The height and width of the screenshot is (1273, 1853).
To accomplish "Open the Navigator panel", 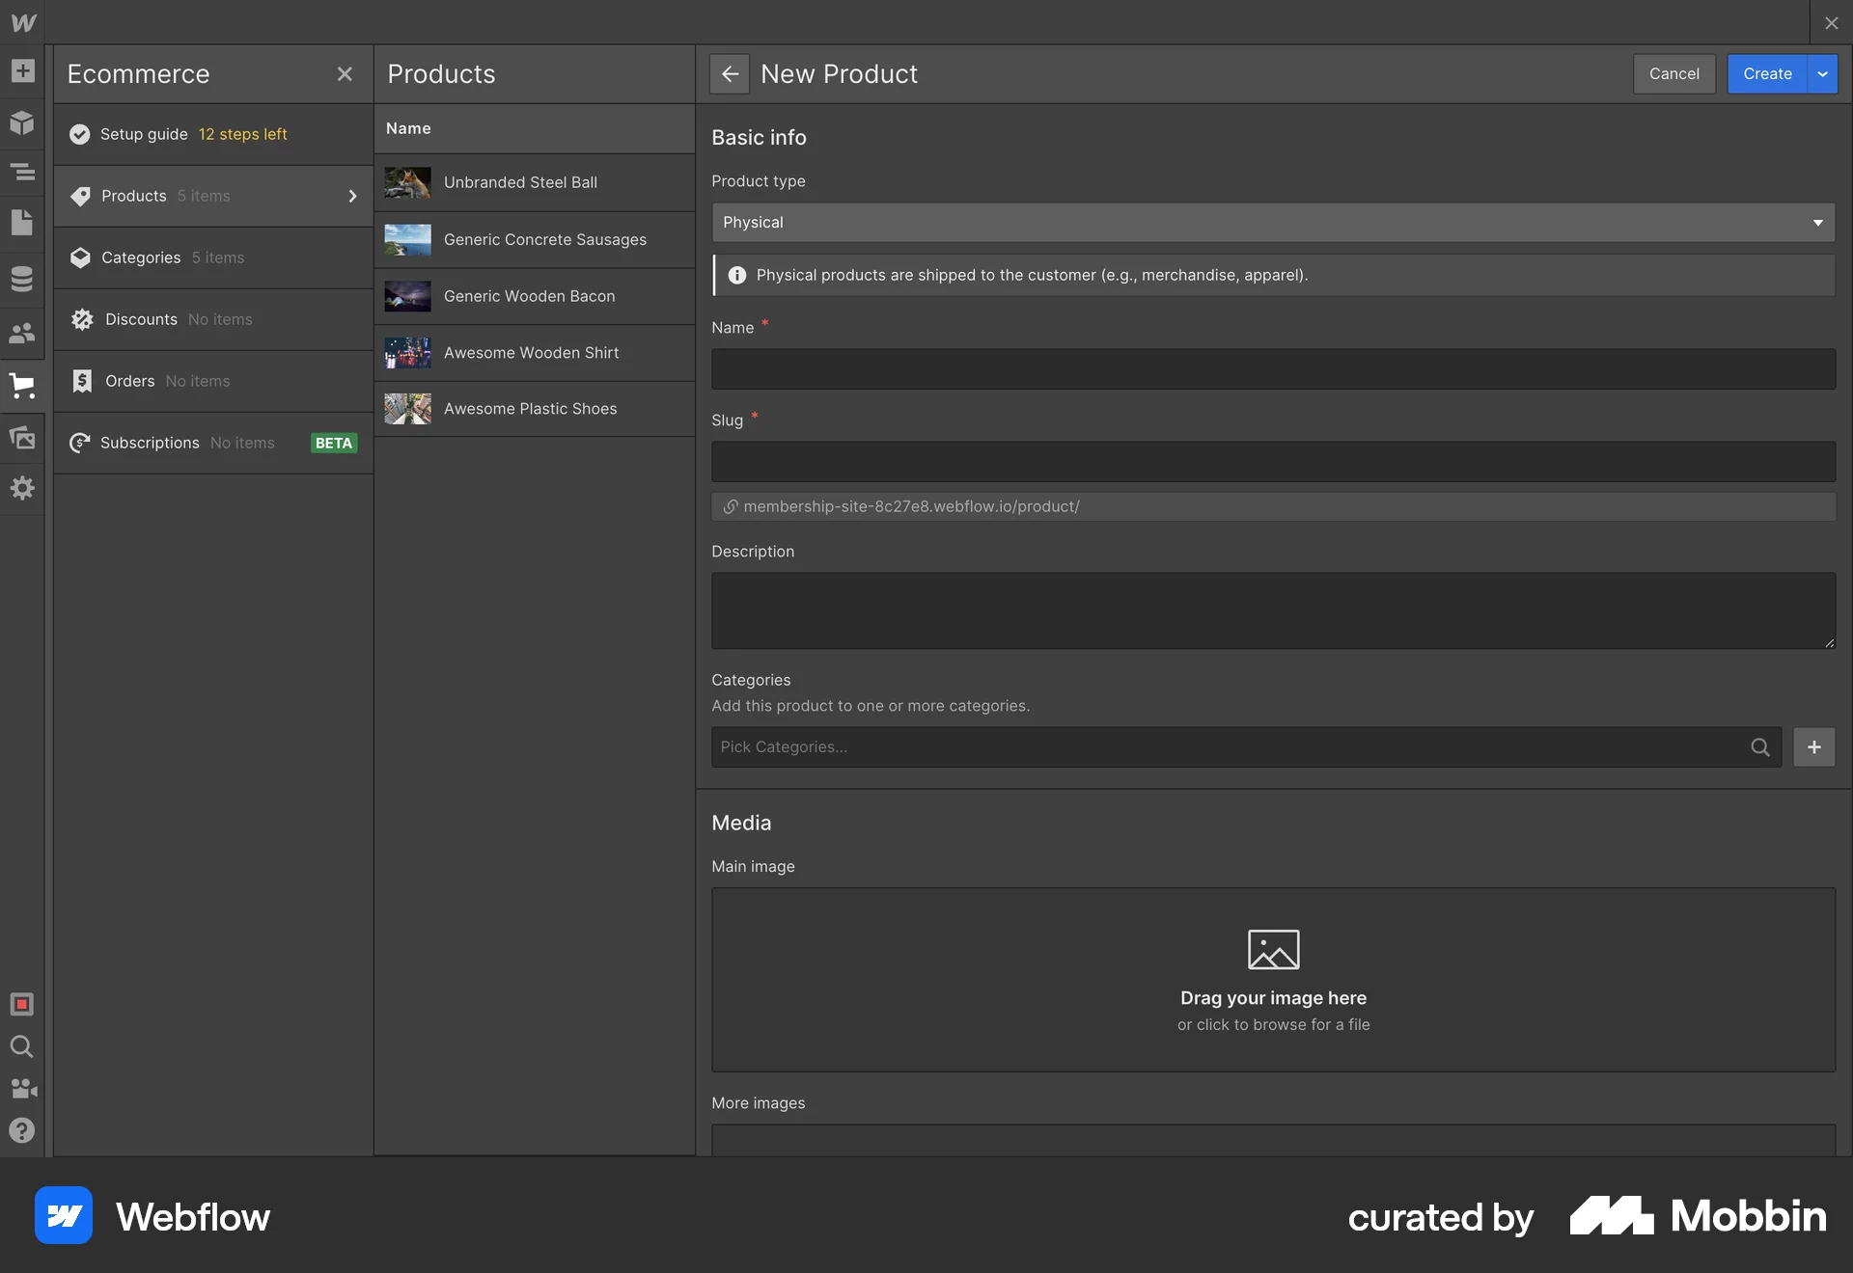I will click(22, 173).
